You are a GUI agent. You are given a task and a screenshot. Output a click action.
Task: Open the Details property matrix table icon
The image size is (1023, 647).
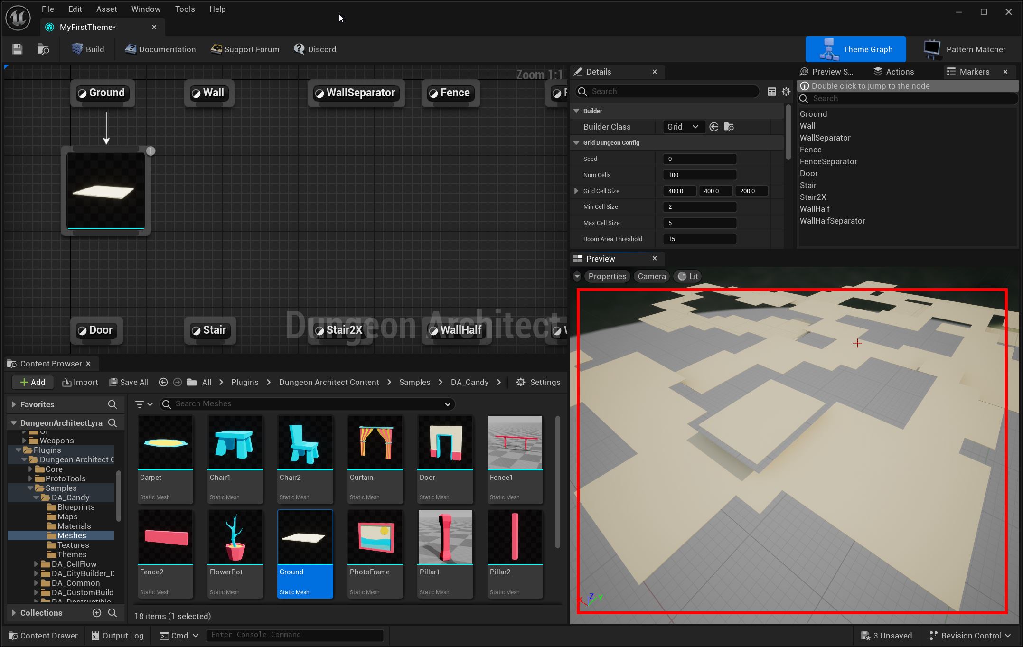(772, 92)
